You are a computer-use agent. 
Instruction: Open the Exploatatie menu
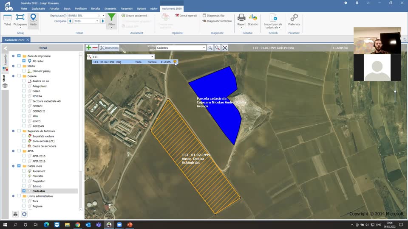coord(38,8)
